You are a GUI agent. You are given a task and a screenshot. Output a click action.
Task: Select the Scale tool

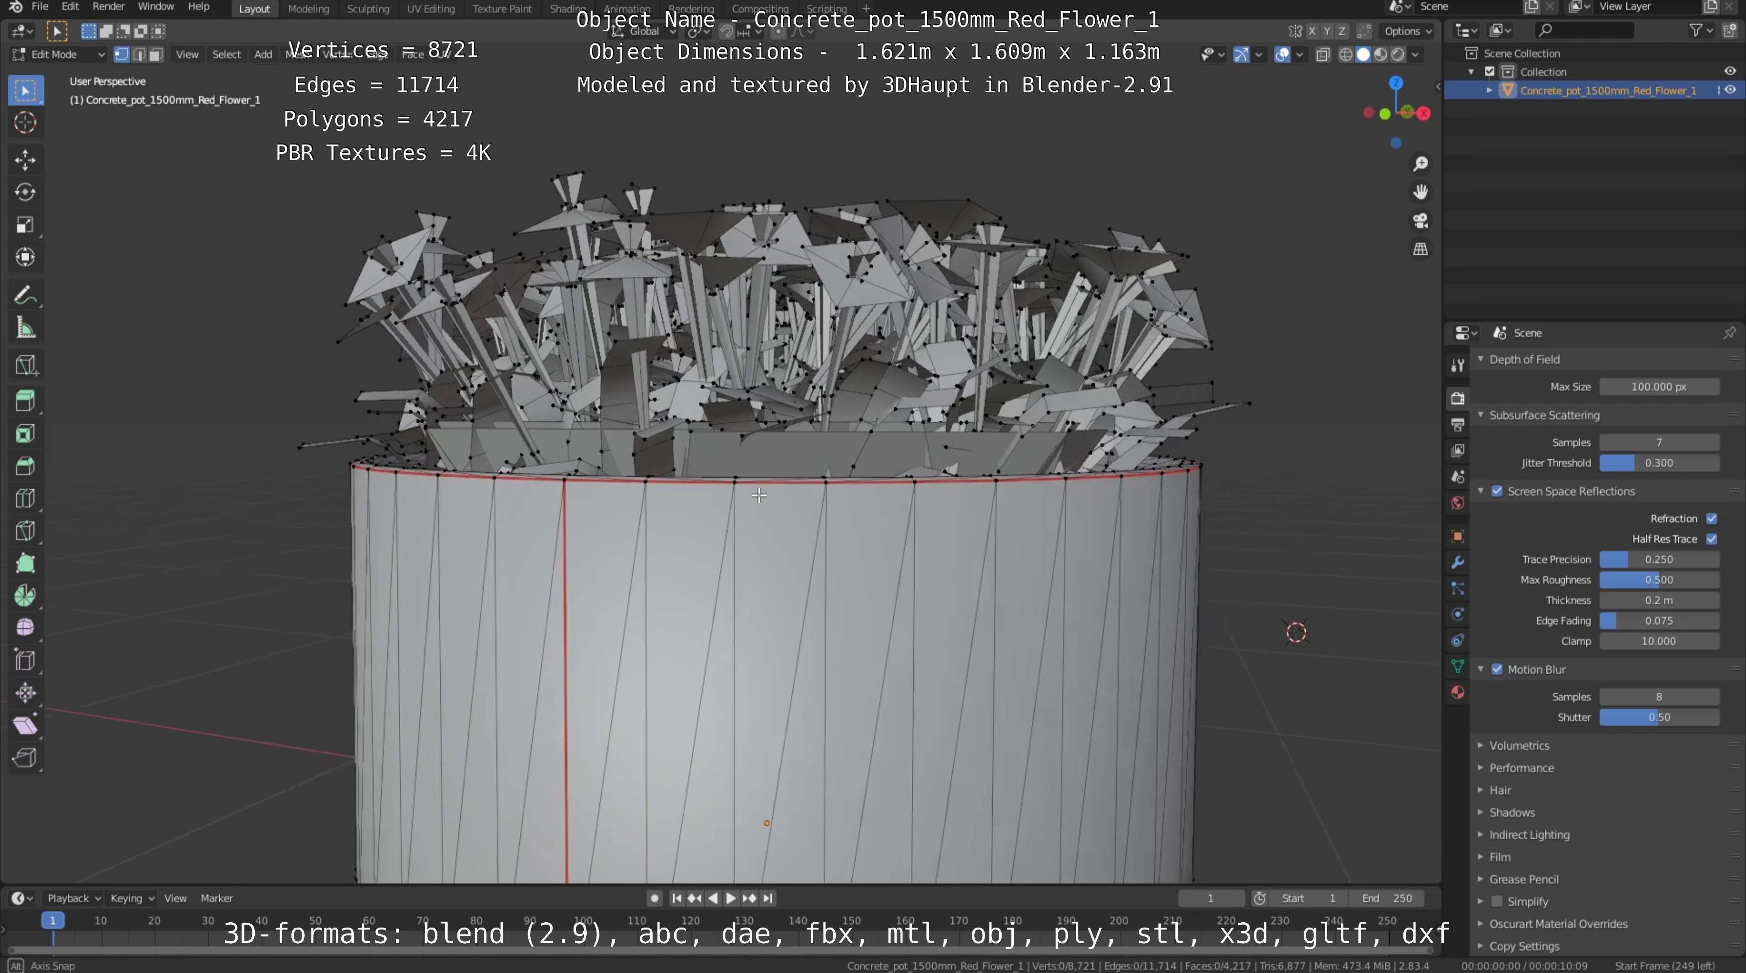[x=26, y=225]
